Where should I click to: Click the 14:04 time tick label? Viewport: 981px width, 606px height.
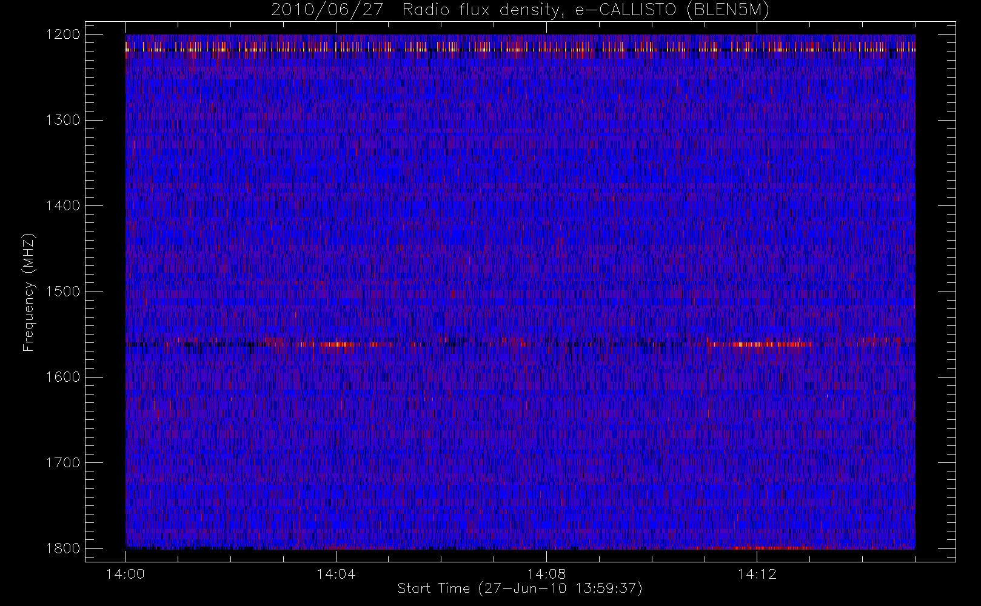point(336,574)
